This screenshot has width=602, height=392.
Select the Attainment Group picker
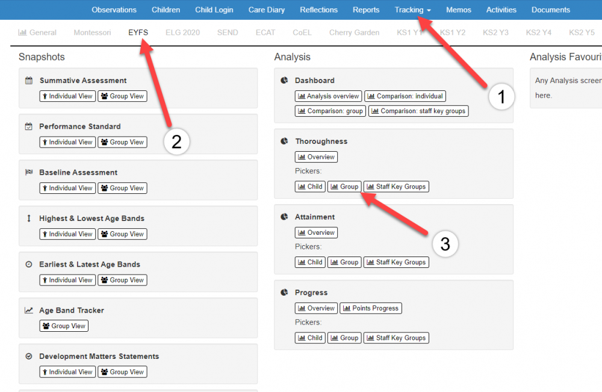click(344, 262)
